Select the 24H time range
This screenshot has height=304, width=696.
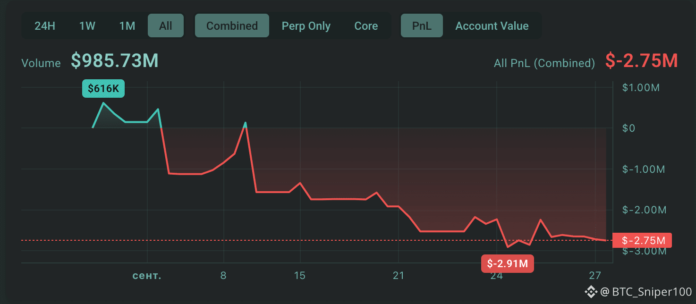pos(45,26)
